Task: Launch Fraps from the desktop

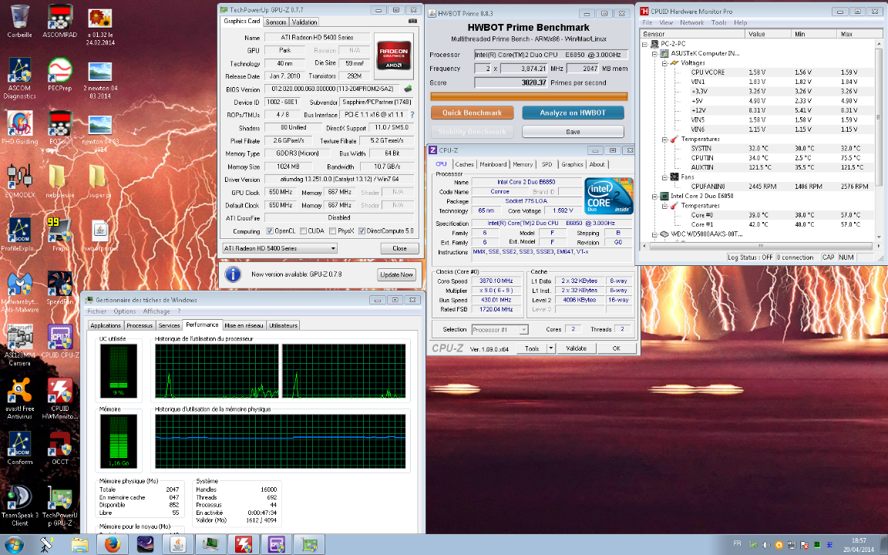Action: coord(59,234)
